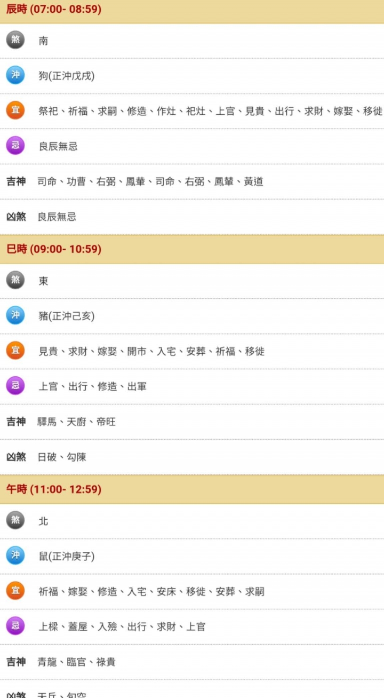Click the purple 忌 icon beside 上樑、蓋屋
The image size is (384, 698).
(x=15, y=626)
